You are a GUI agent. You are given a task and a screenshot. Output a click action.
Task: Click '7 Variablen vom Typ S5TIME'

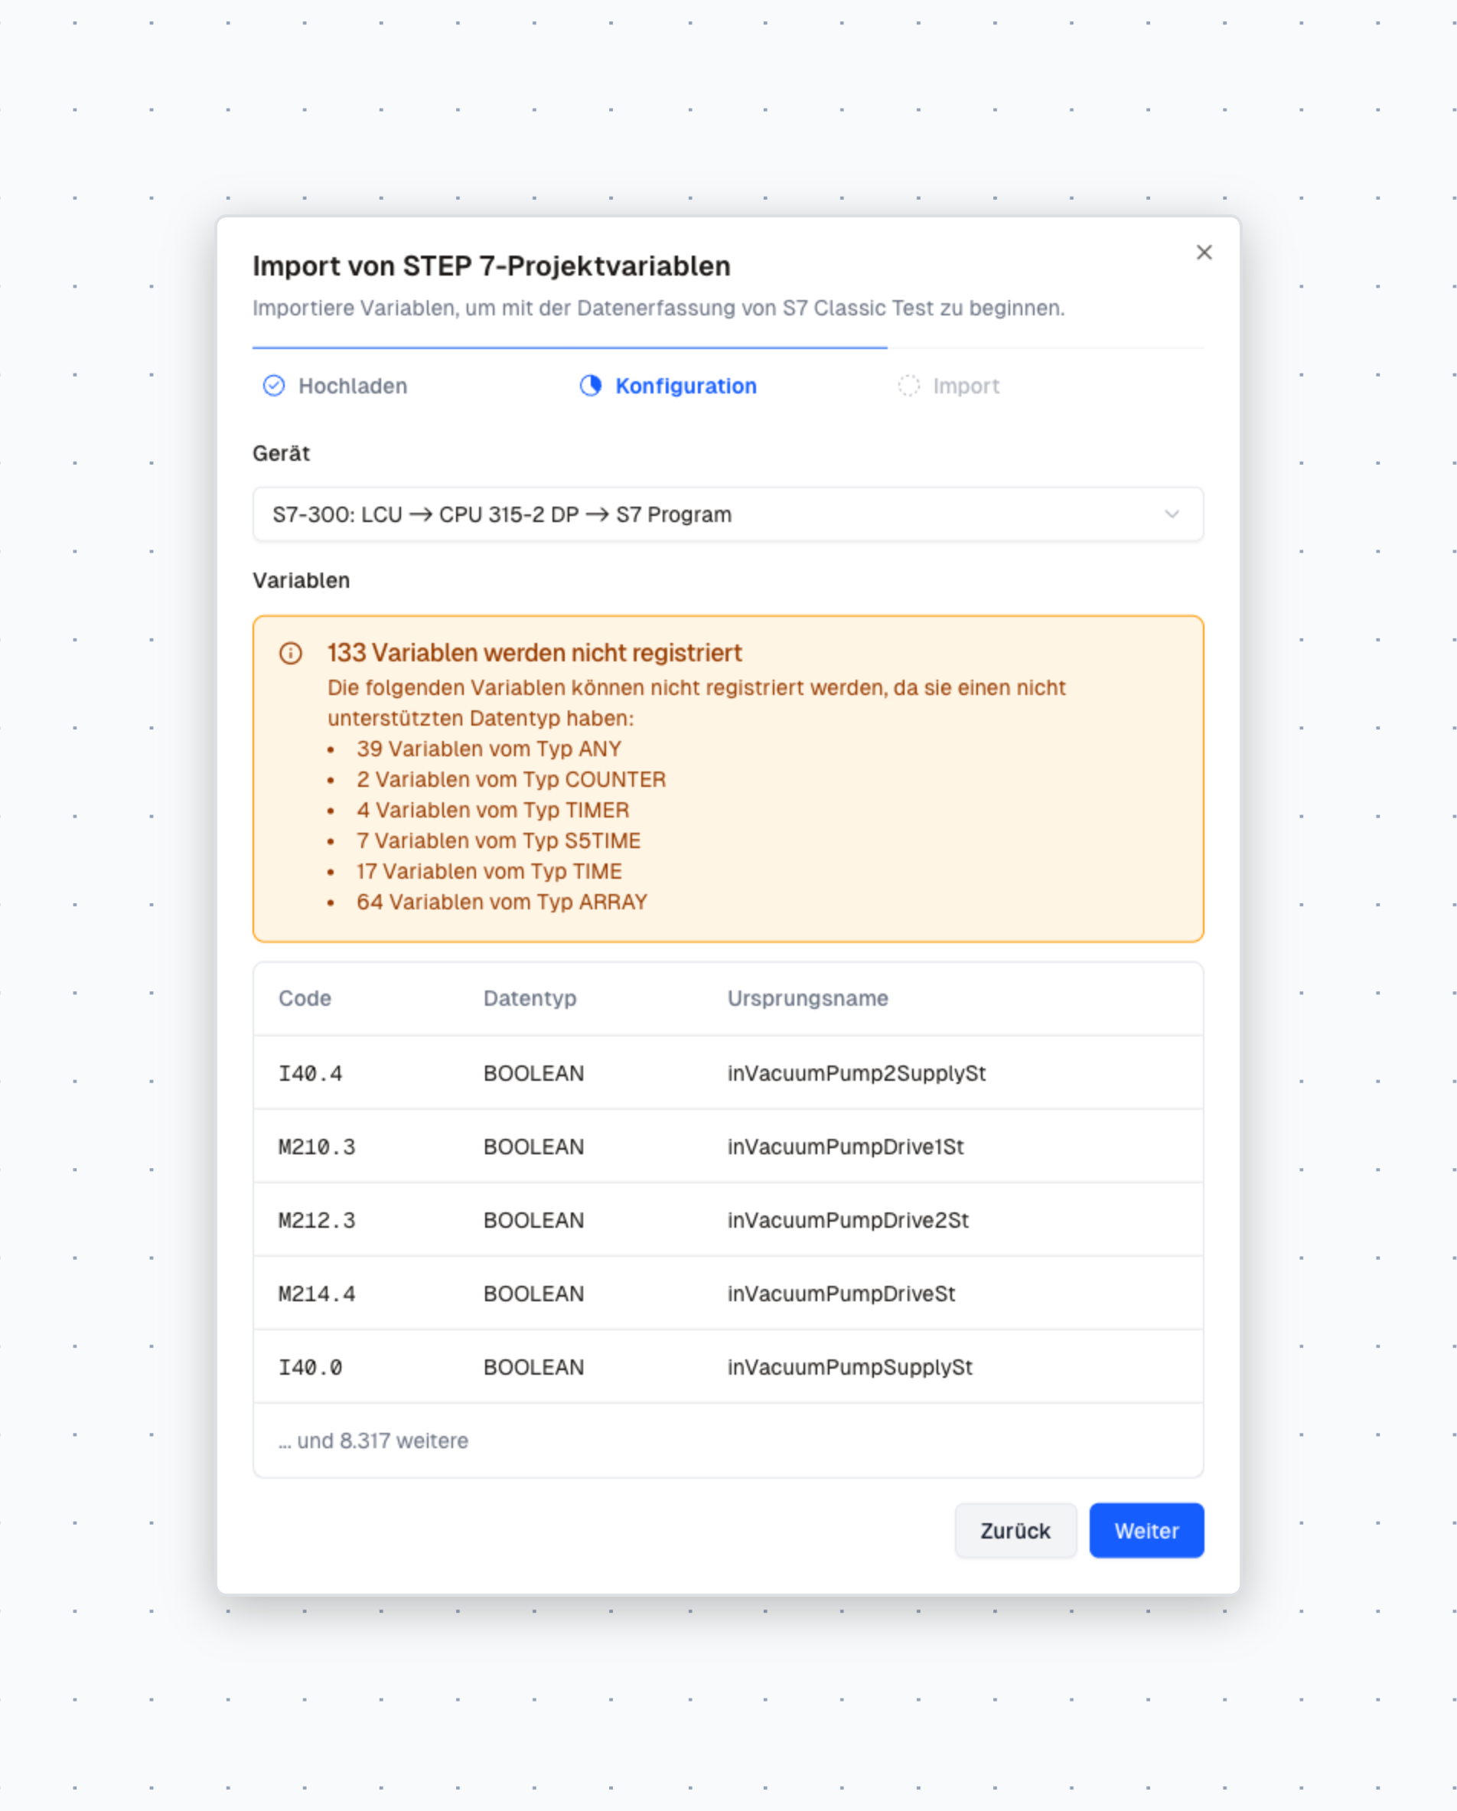tap(498, 840)
